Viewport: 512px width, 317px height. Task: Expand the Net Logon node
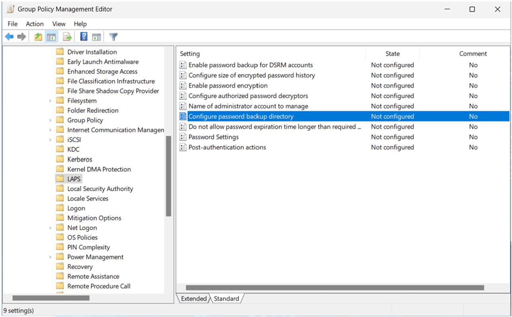pyautogui.click(x=50, y=227)
